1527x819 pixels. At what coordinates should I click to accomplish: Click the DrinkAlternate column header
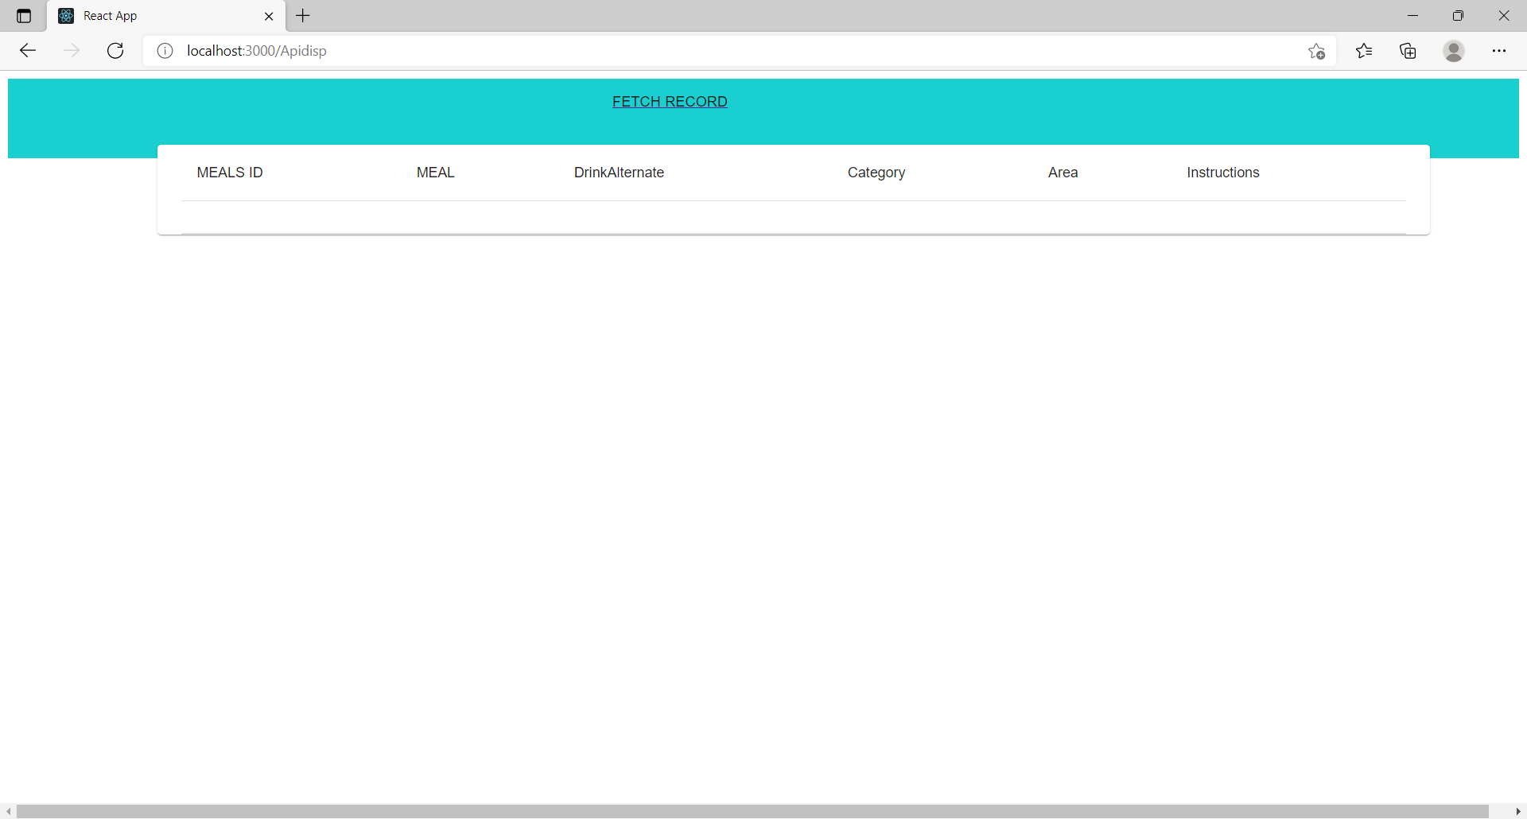coord(619,173)
